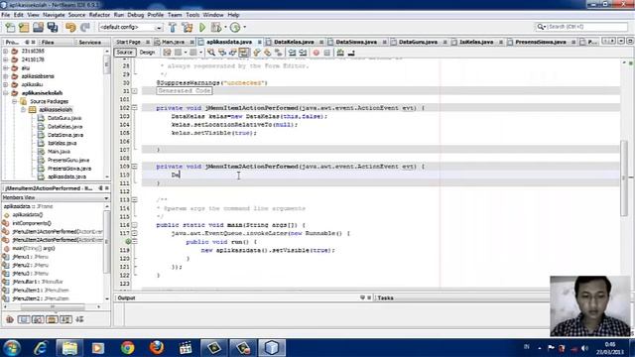Screen dimensions: 635x357
Task: Toggle sort order icon in Navigator
Action: [x=79, y=319]
